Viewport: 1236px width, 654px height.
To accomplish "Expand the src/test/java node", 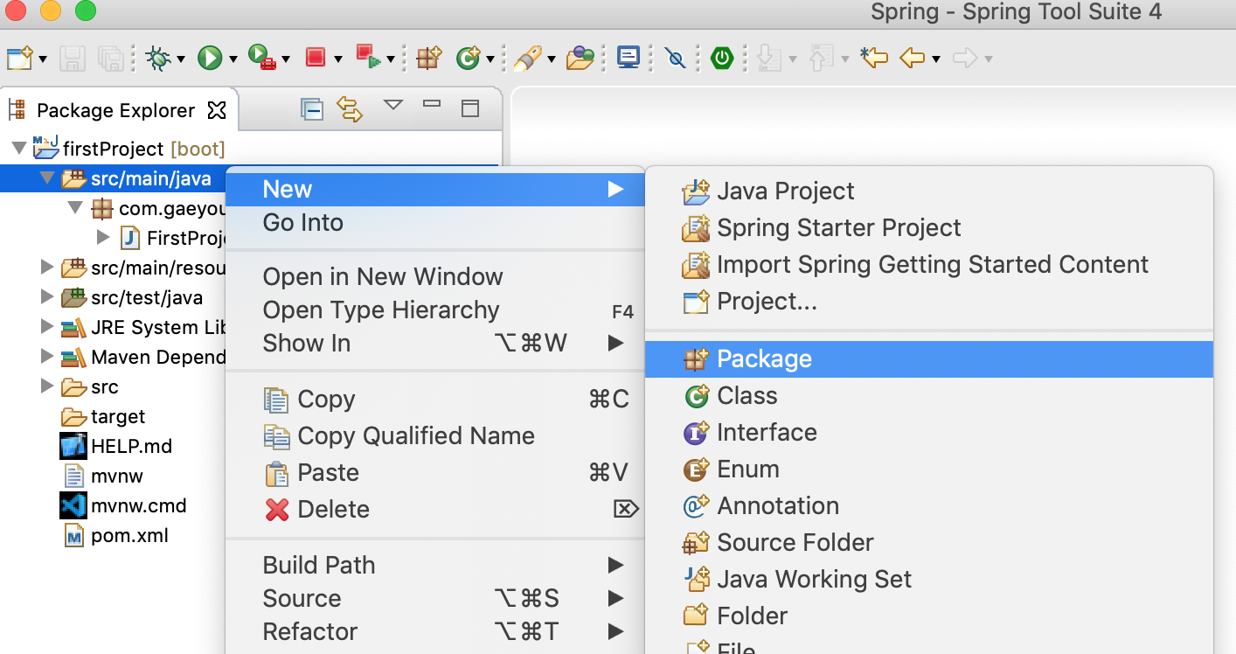I will [47, 296].
